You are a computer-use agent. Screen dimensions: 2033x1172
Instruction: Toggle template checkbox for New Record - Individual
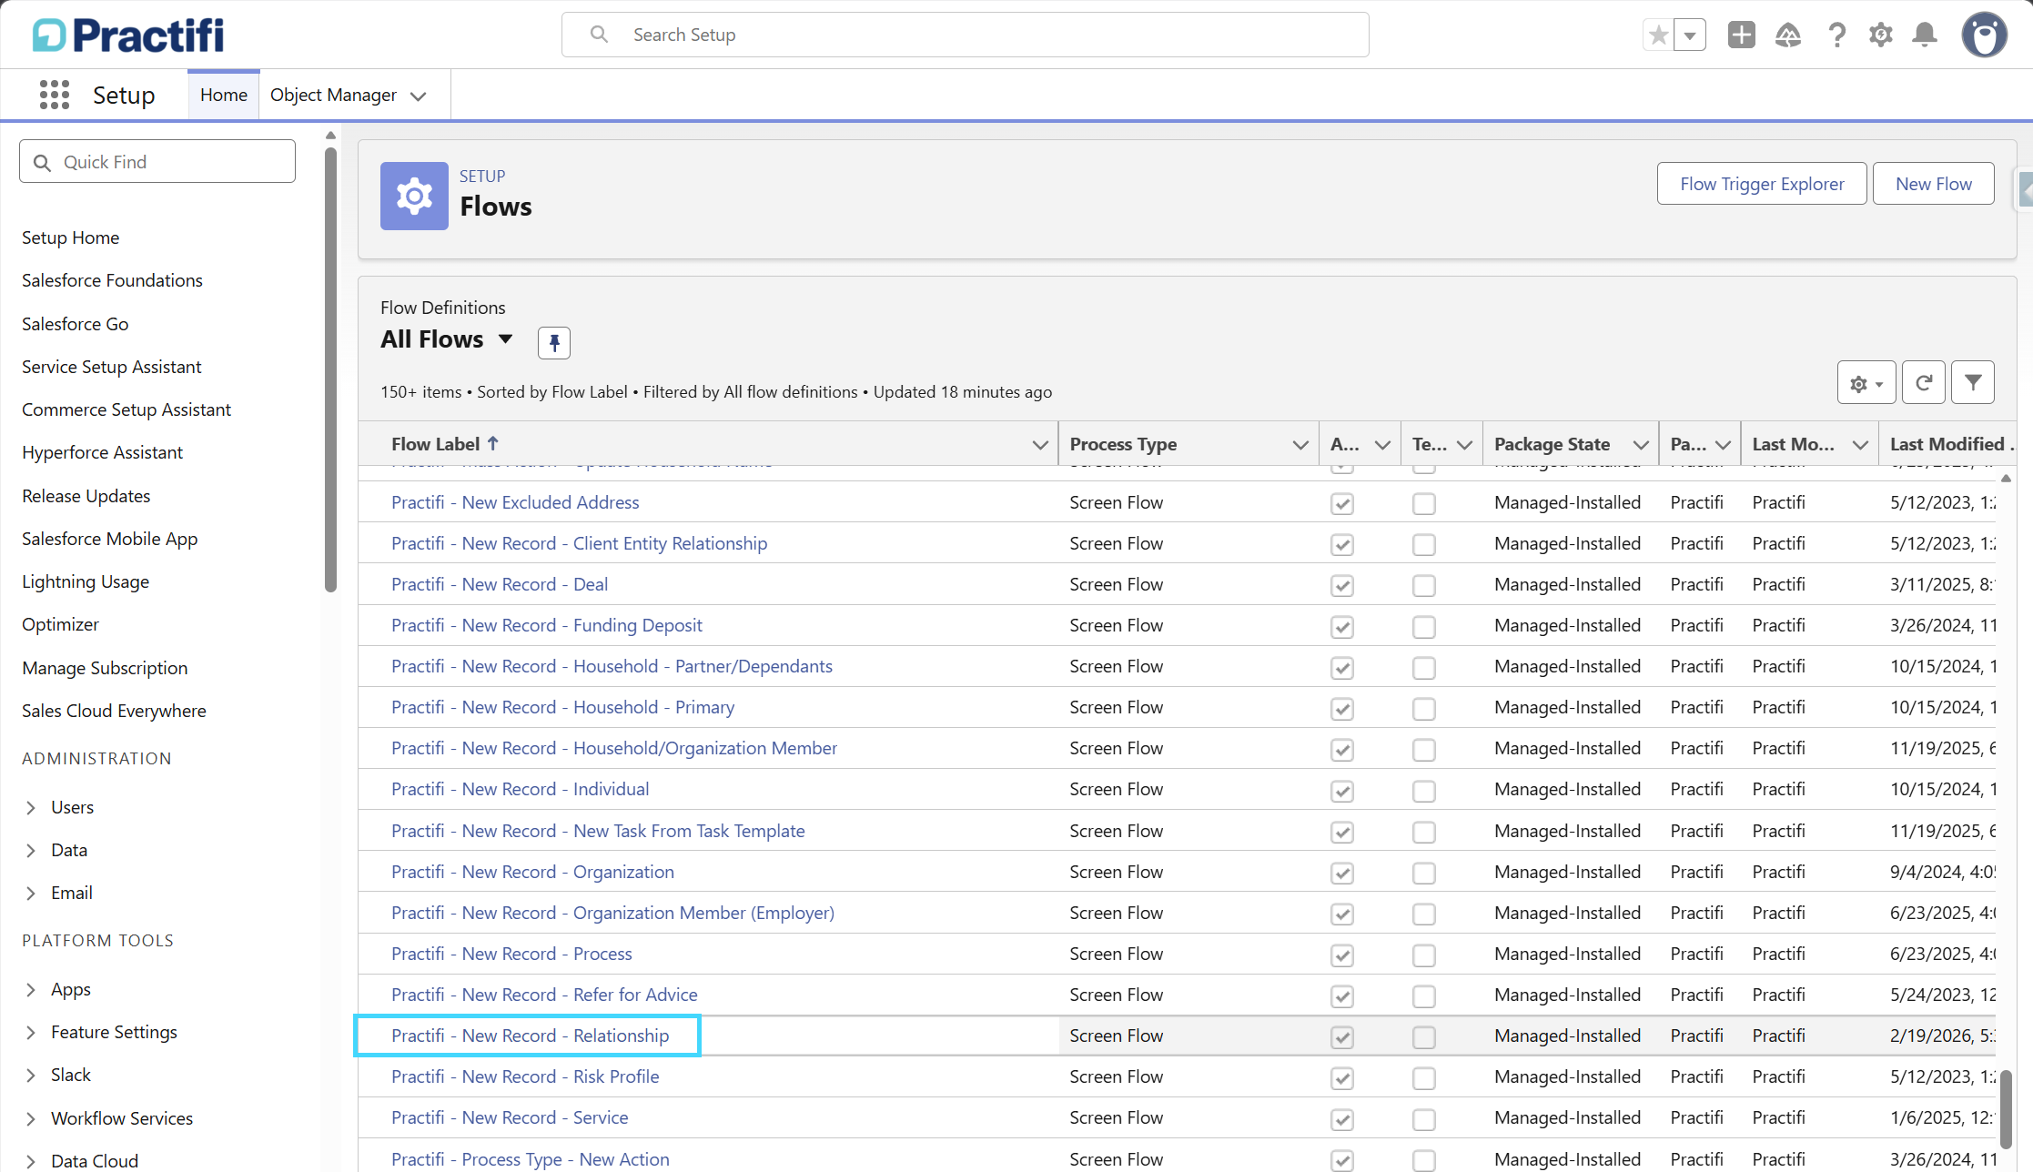click(1424, 790)
